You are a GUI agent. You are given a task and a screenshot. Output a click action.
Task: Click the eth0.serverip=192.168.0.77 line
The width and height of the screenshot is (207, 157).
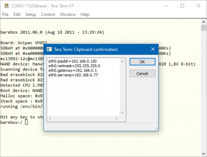[x=73, y=75]
